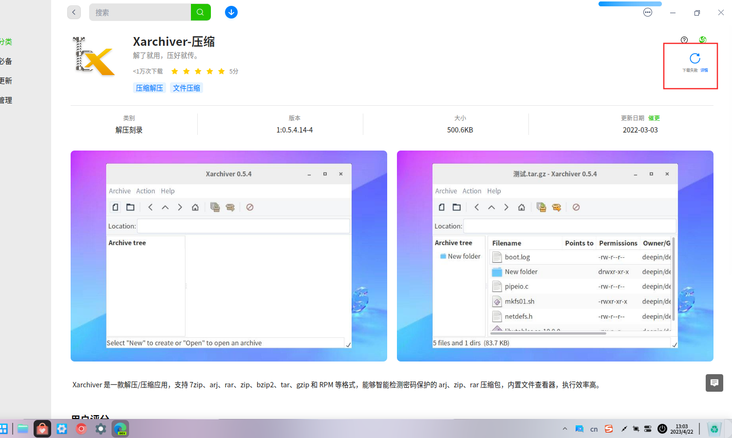The width and height of the screenshot is (732, 438).
Task: Select the 更新 sidebar item
Action: tap(6, 81)
